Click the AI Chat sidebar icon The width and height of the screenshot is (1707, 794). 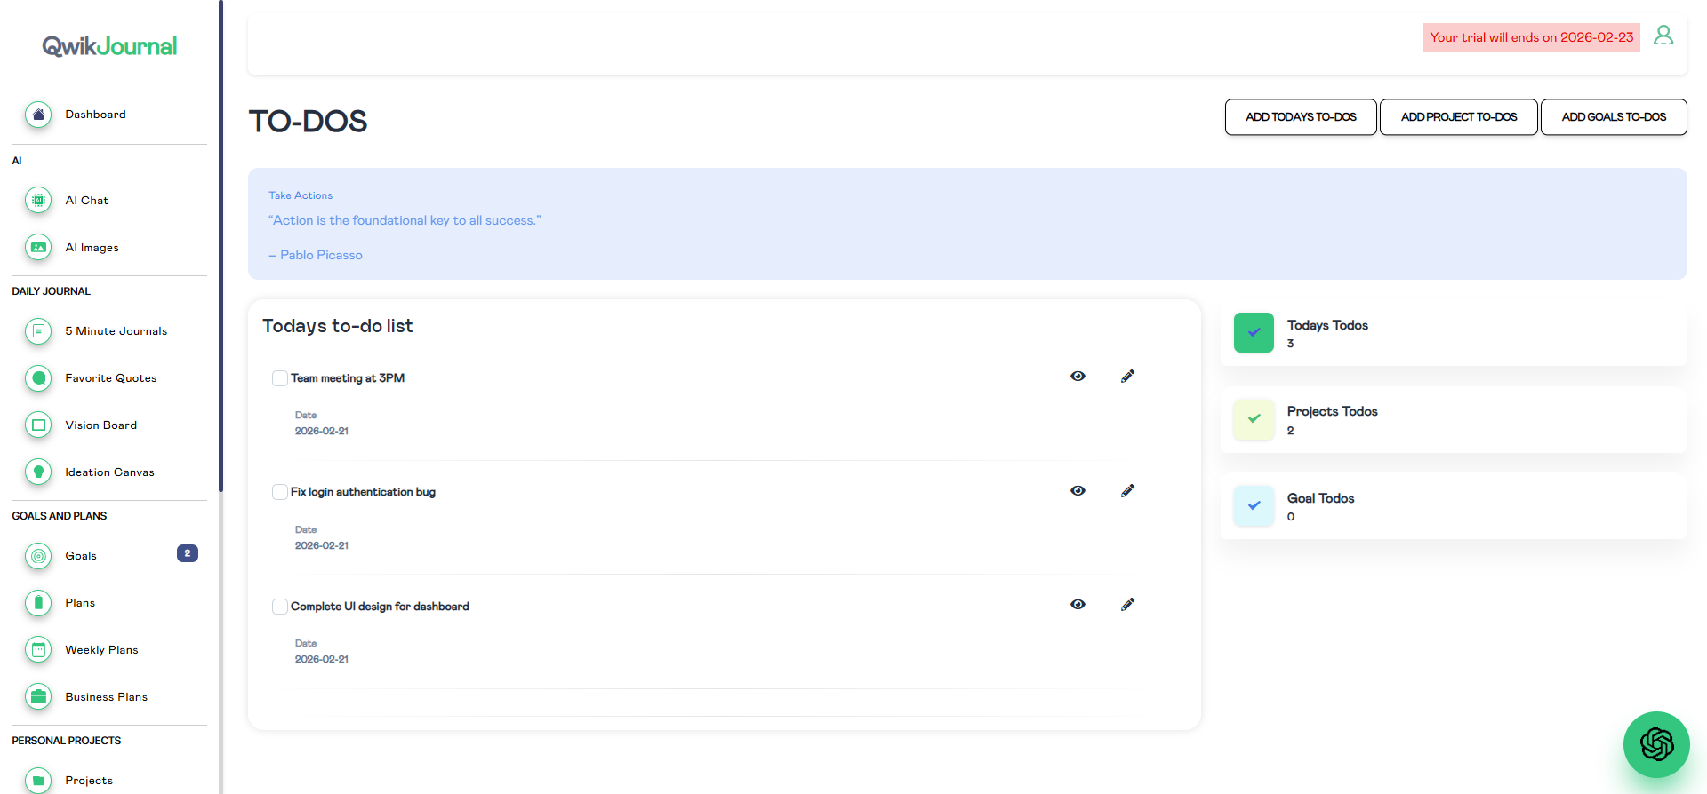tap(38, 201)
